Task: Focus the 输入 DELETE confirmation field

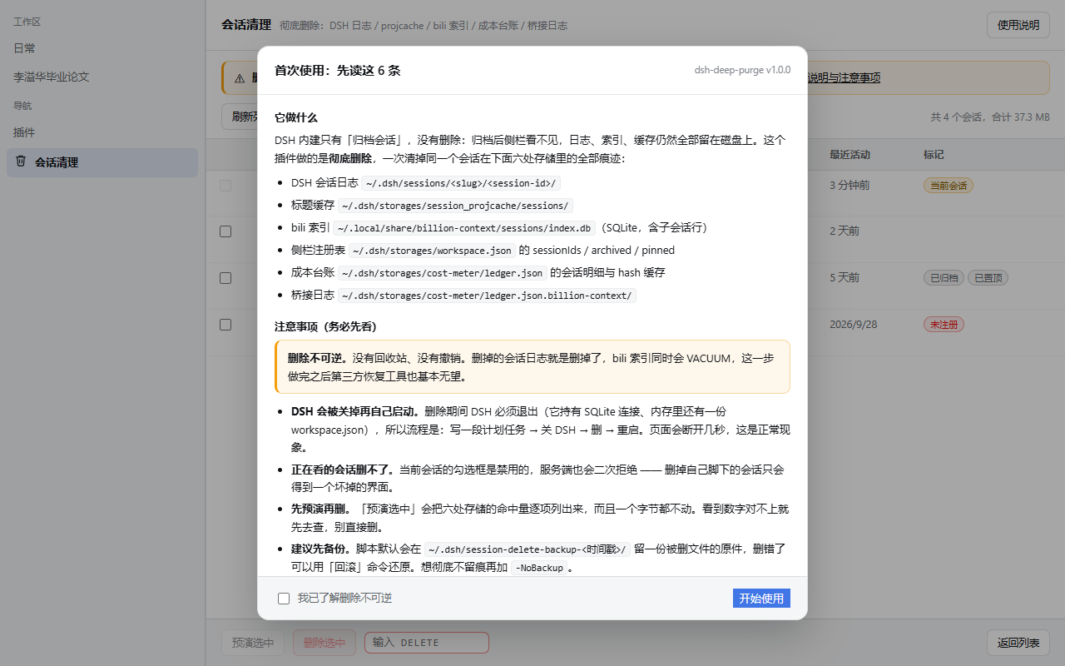Action: [427, 643]
